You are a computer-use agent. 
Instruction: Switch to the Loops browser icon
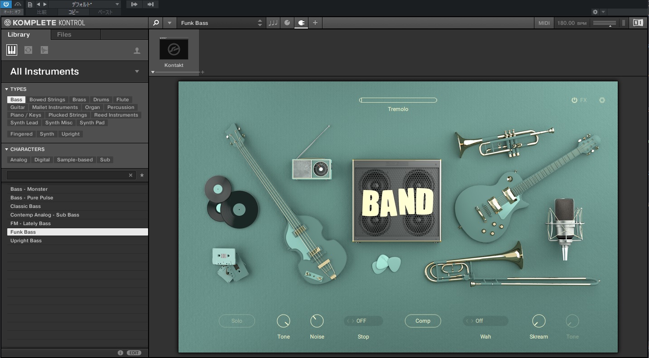tap(28, 50)
